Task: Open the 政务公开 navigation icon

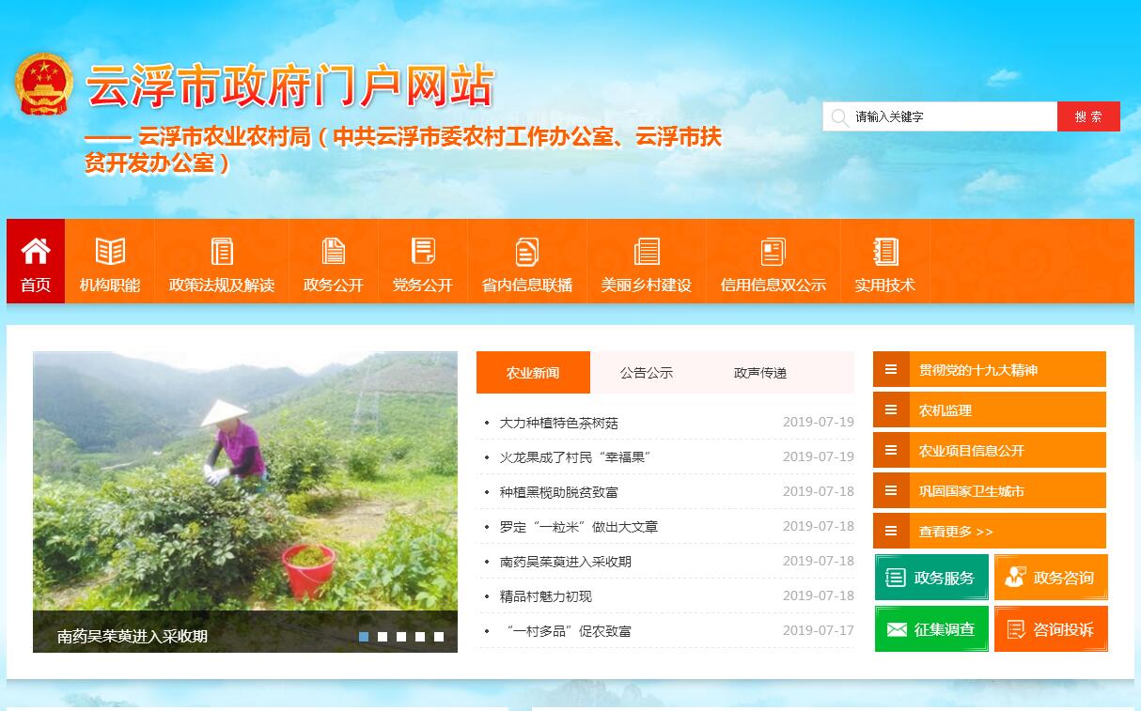Action: pyautogui.click(x=334, y=252)
